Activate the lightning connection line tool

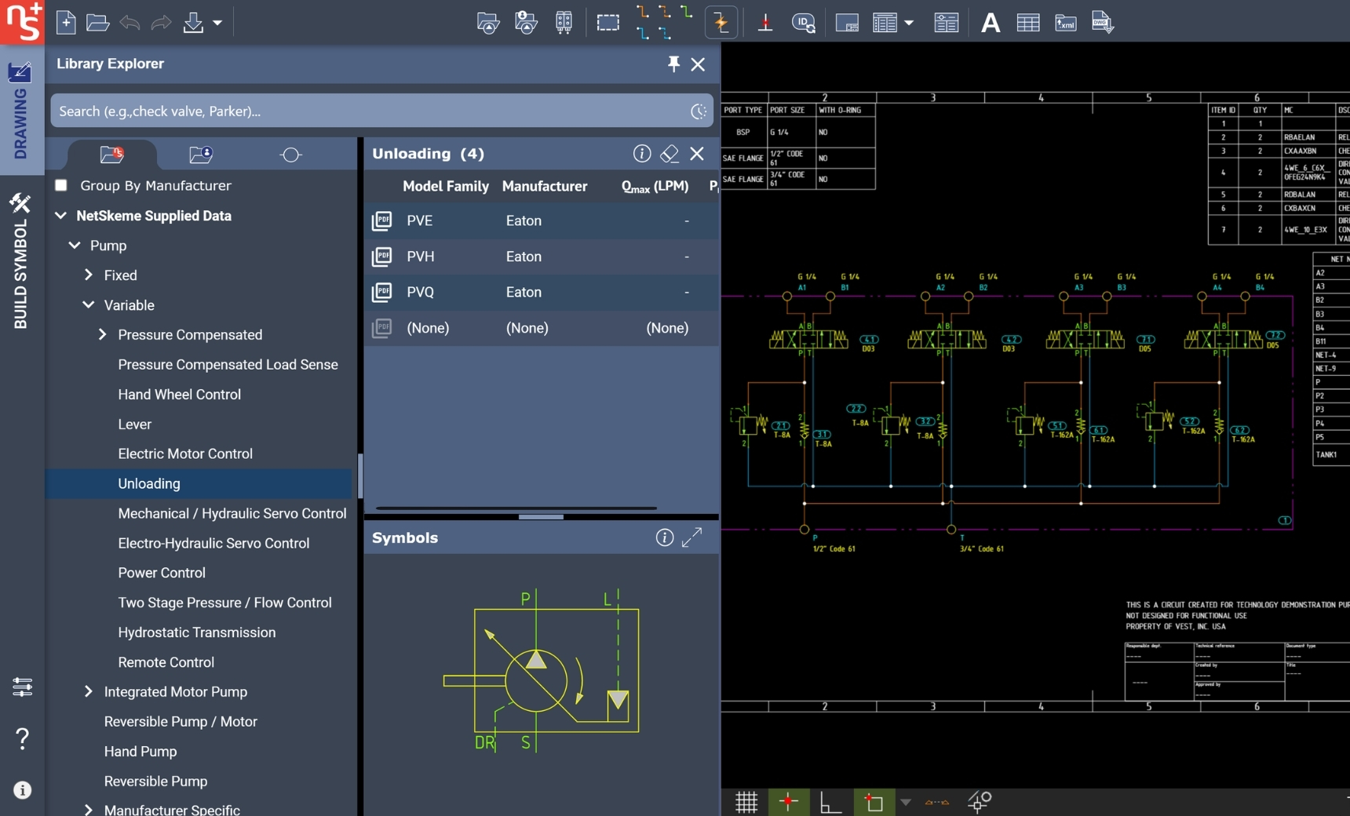pyautogui.click(x=721, y=23)
